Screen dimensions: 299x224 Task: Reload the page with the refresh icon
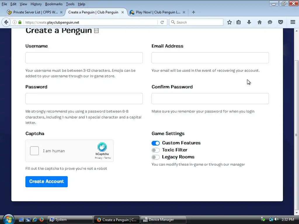[x=162, y=22]
